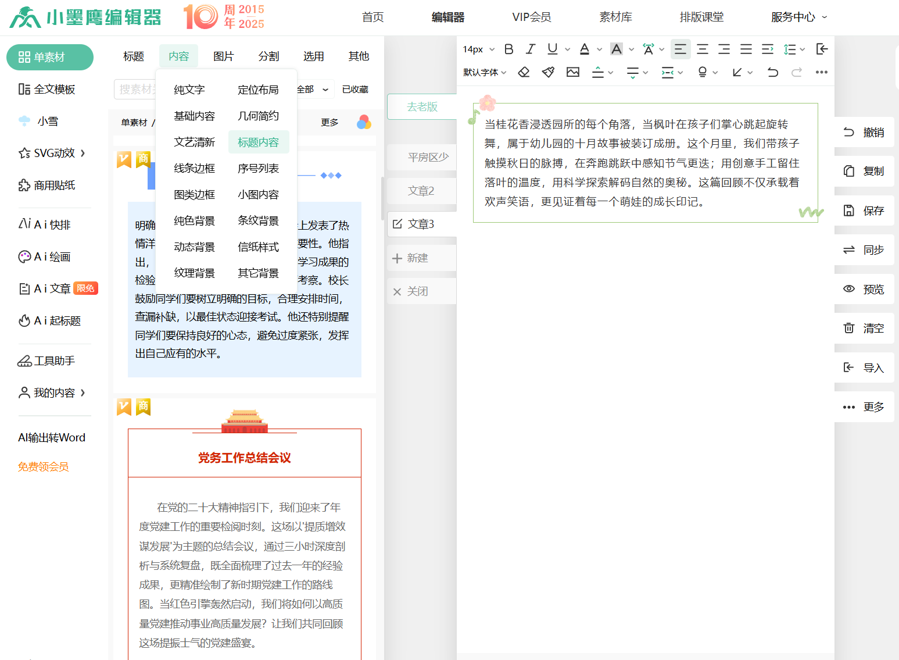Click the toolbar redo arrow icon
Screen dimensions: 899x660
coord(797,72)
